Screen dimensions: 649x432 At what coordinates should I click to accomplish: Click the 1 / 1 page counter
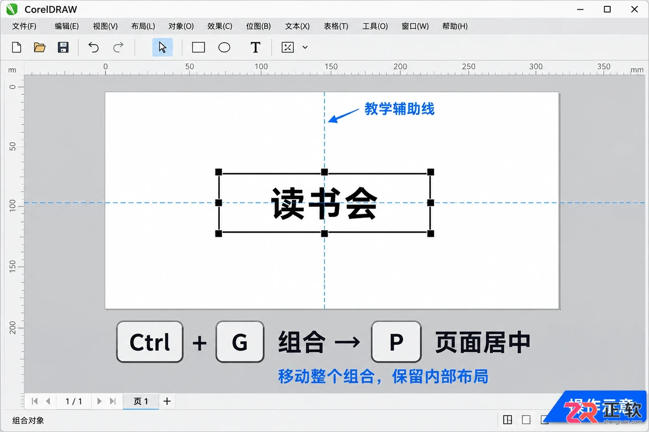click(x=74, y=401)
